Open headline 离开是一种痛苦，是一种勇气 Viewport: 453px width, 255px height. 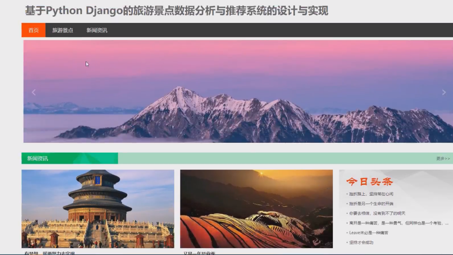tap(399, 223)
